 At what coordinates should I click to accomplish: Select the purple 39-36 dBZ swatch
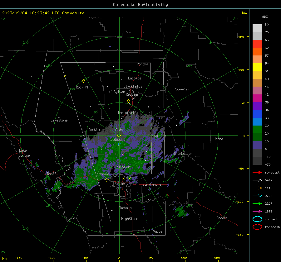coord(257,106)
